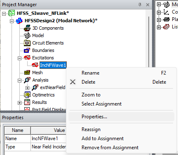Expand the first node in right tree
Screen dimensions: 178x155
[159, 5]
